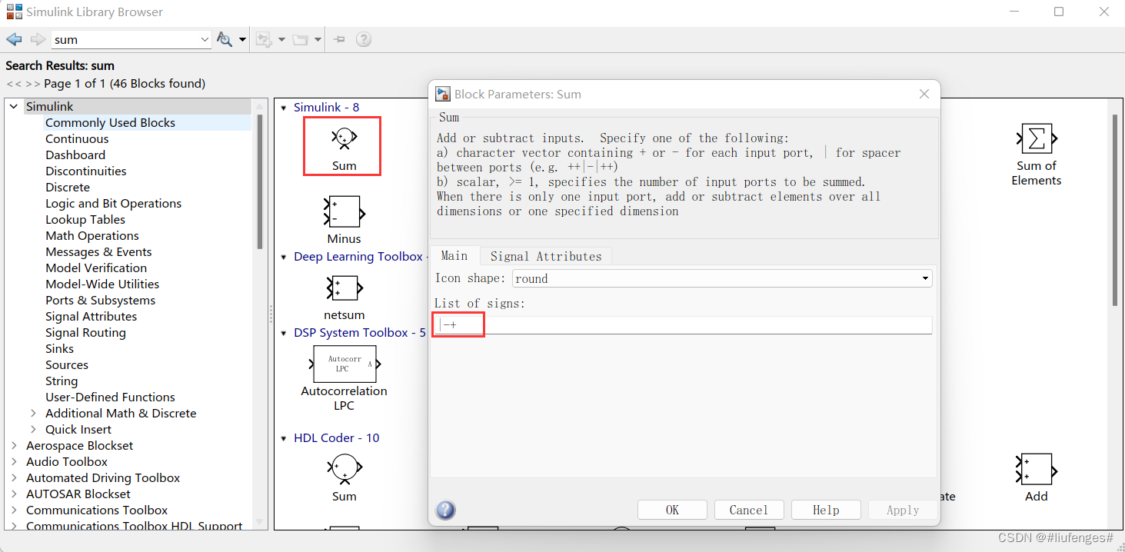Switch to the Main tab
The width and height of the screenshot is (1125, 552).
coord(454,256)
